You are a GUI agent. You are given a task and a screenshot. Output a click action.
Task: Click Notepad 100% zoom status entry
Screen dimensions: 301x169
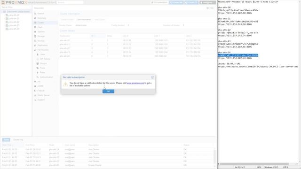click(259, 167)
